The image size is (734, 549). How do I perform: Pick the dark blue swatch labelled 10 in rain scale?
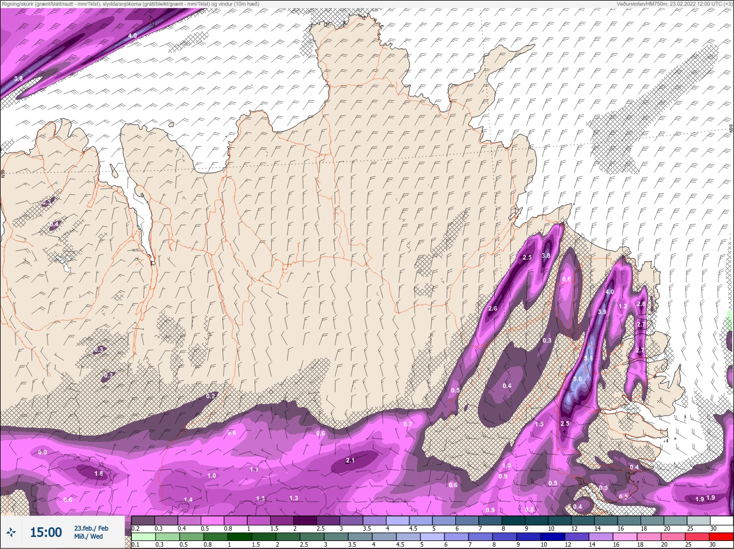point(553,537)
